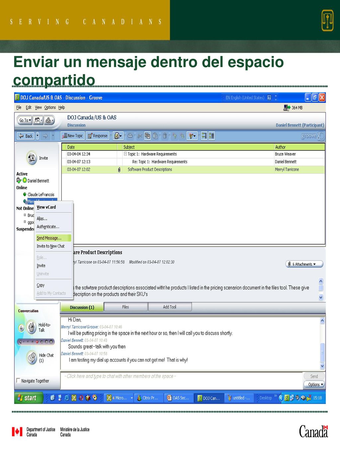Open the View menu
340x453 pixels.
[x=39, y=108]
